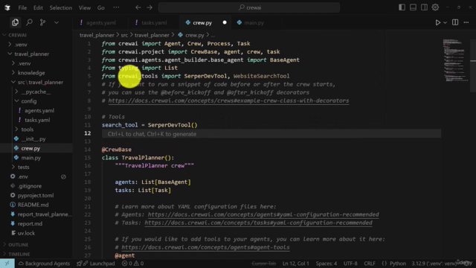Screen dimensions: 476x268
Task: Expand the tools folder
Action: pyautogui.click(x=27, y=129)
